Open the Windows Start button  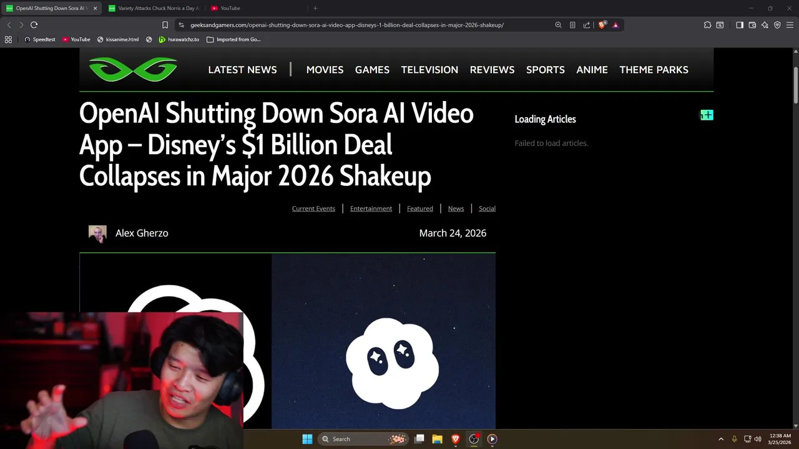307,439
